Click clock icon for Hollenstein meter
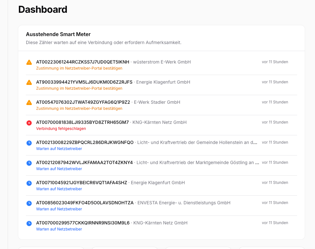This screenshot has height=249, width=315. click(29, 143)
